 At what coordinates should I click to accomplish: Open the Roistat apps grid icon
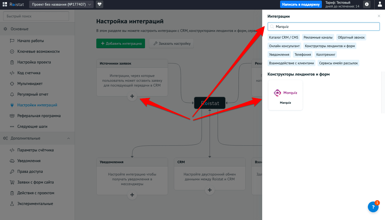click(x=5, y=4)
